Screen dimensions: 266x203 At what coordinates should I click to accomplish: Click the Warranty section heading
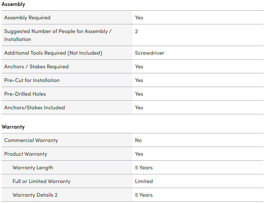click(13, 127)
